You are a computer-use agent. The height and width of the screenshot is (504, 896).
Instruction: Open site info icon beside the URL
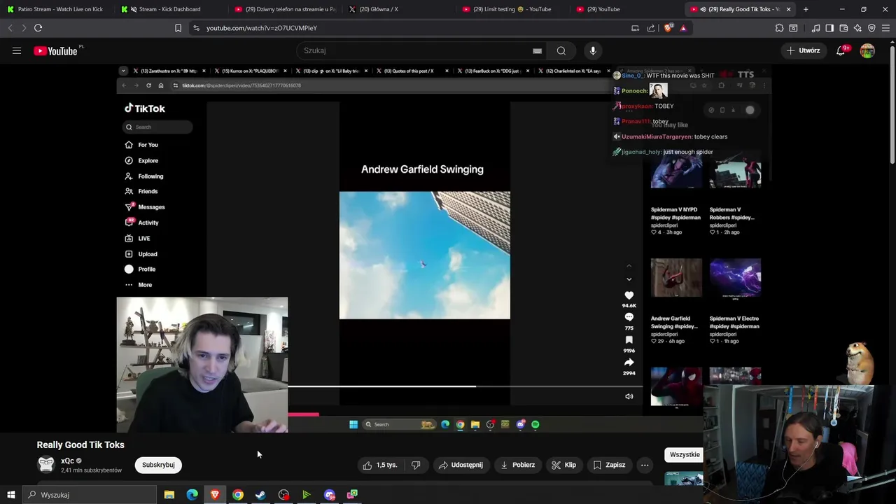click(x=196, y=28)
